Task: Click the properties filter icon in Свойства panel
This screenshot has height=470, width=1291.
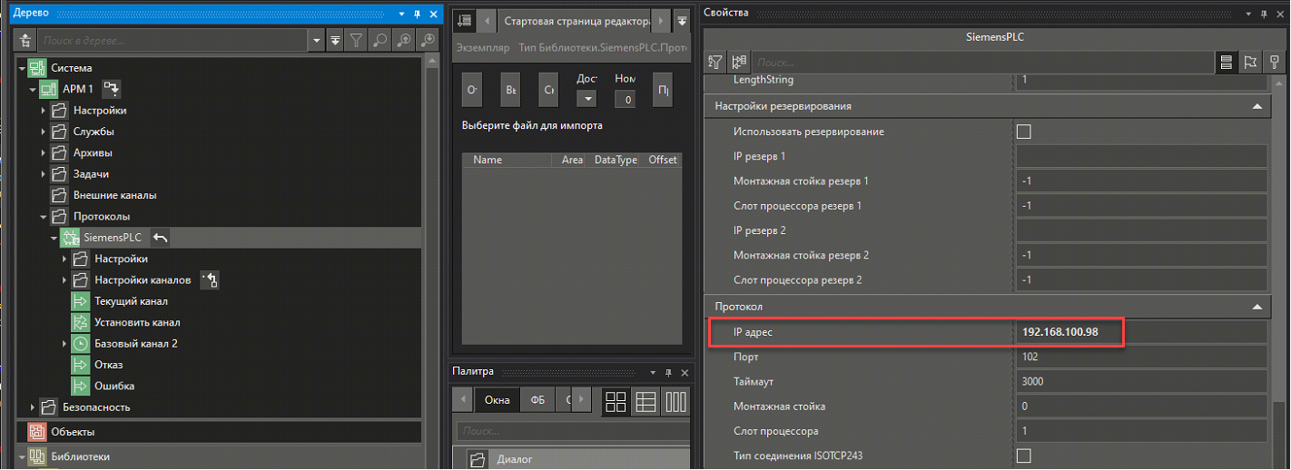Action: 715,62
